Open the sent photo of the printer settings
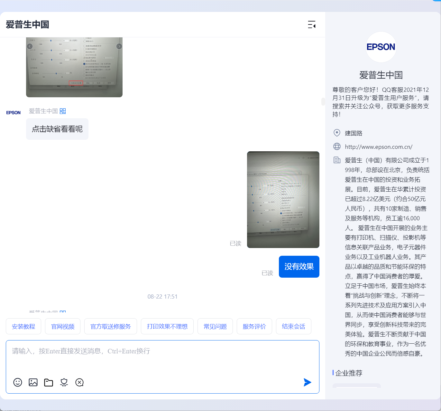 tap(283, 200)
